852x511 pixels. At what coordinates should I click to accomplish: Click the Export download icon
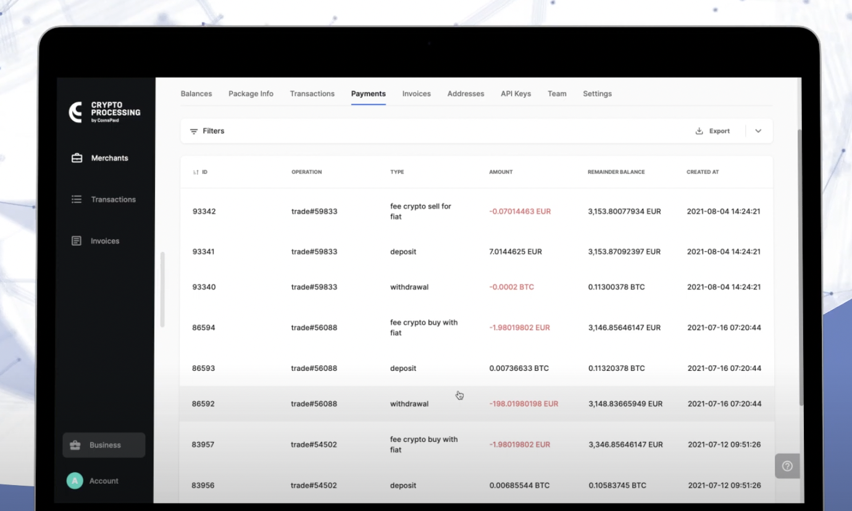(700, 131)
